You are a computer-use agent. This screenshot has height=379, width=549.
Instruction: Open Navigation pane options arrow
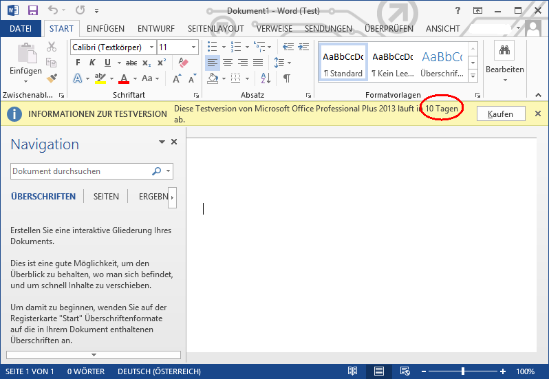162,142
